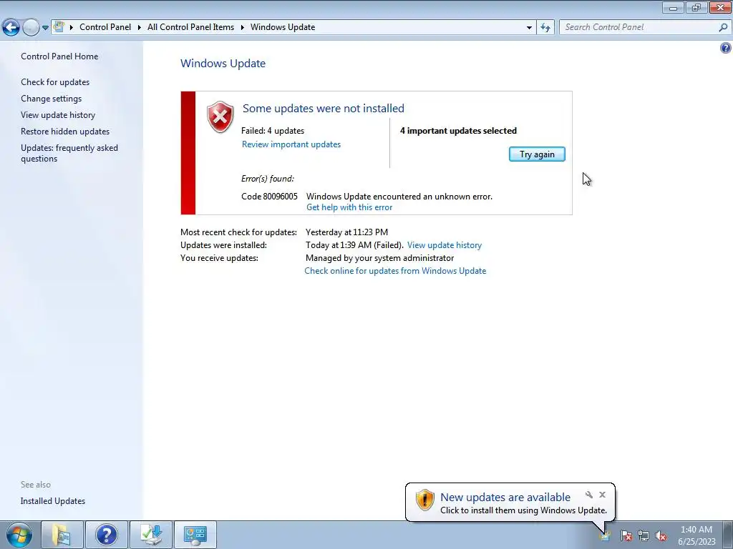Click 4 important updates selected
Viewport: 733px width, 549px height.
click(x=458, y=131)
